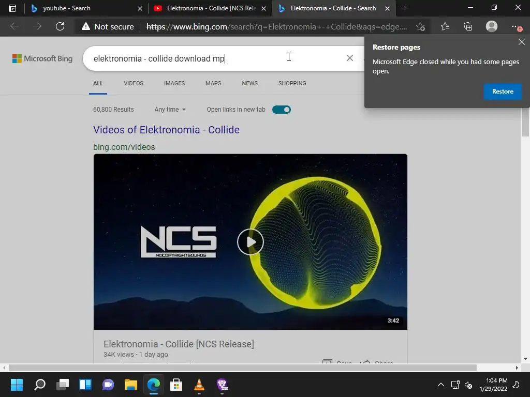
Task: Select the VIDEOS results tab
Action: coord(134,83)
